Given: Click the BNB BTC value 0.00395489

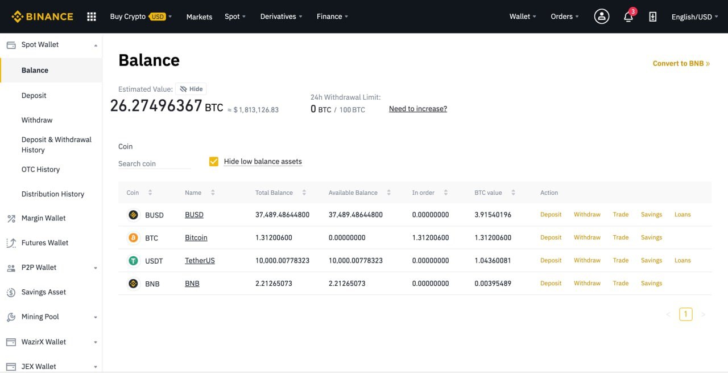Looking at the screenshot, I should click(493, 283).
